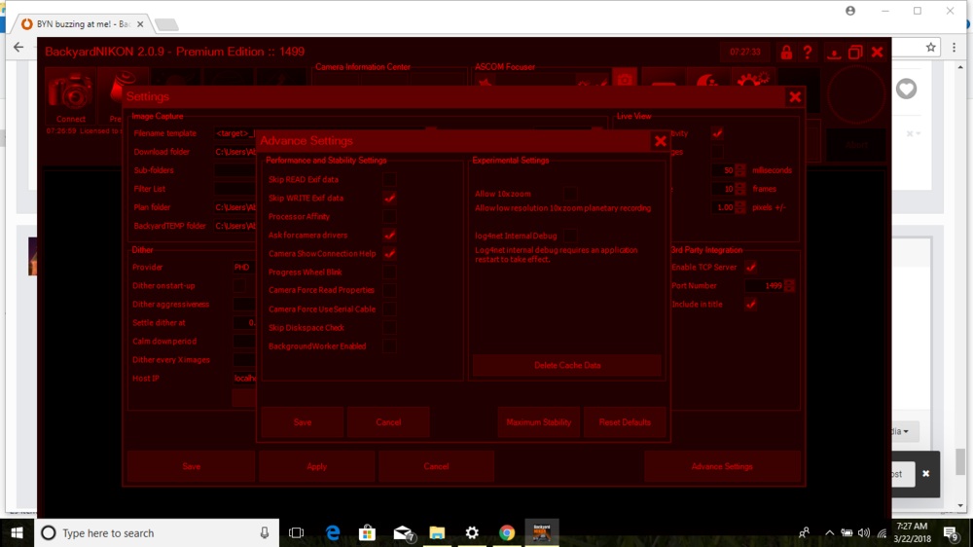
Task: Click the lock icon in BackyardNIKON title bar
Action: [x=786, y=53]
